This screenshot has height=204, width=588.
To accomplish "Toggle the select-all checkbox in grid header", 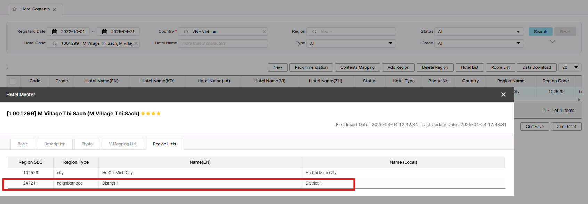I will click(13, 81).
